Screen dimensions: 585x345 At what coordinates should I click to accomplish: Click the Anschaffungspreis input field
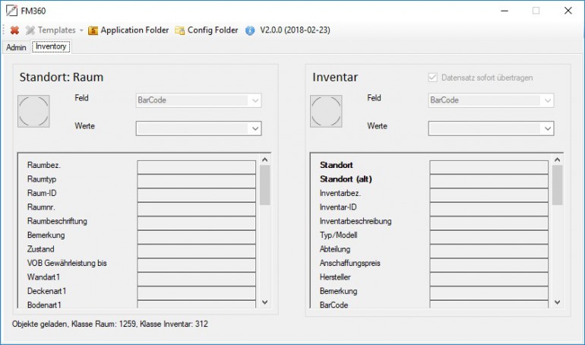click(x=489, y=264)
